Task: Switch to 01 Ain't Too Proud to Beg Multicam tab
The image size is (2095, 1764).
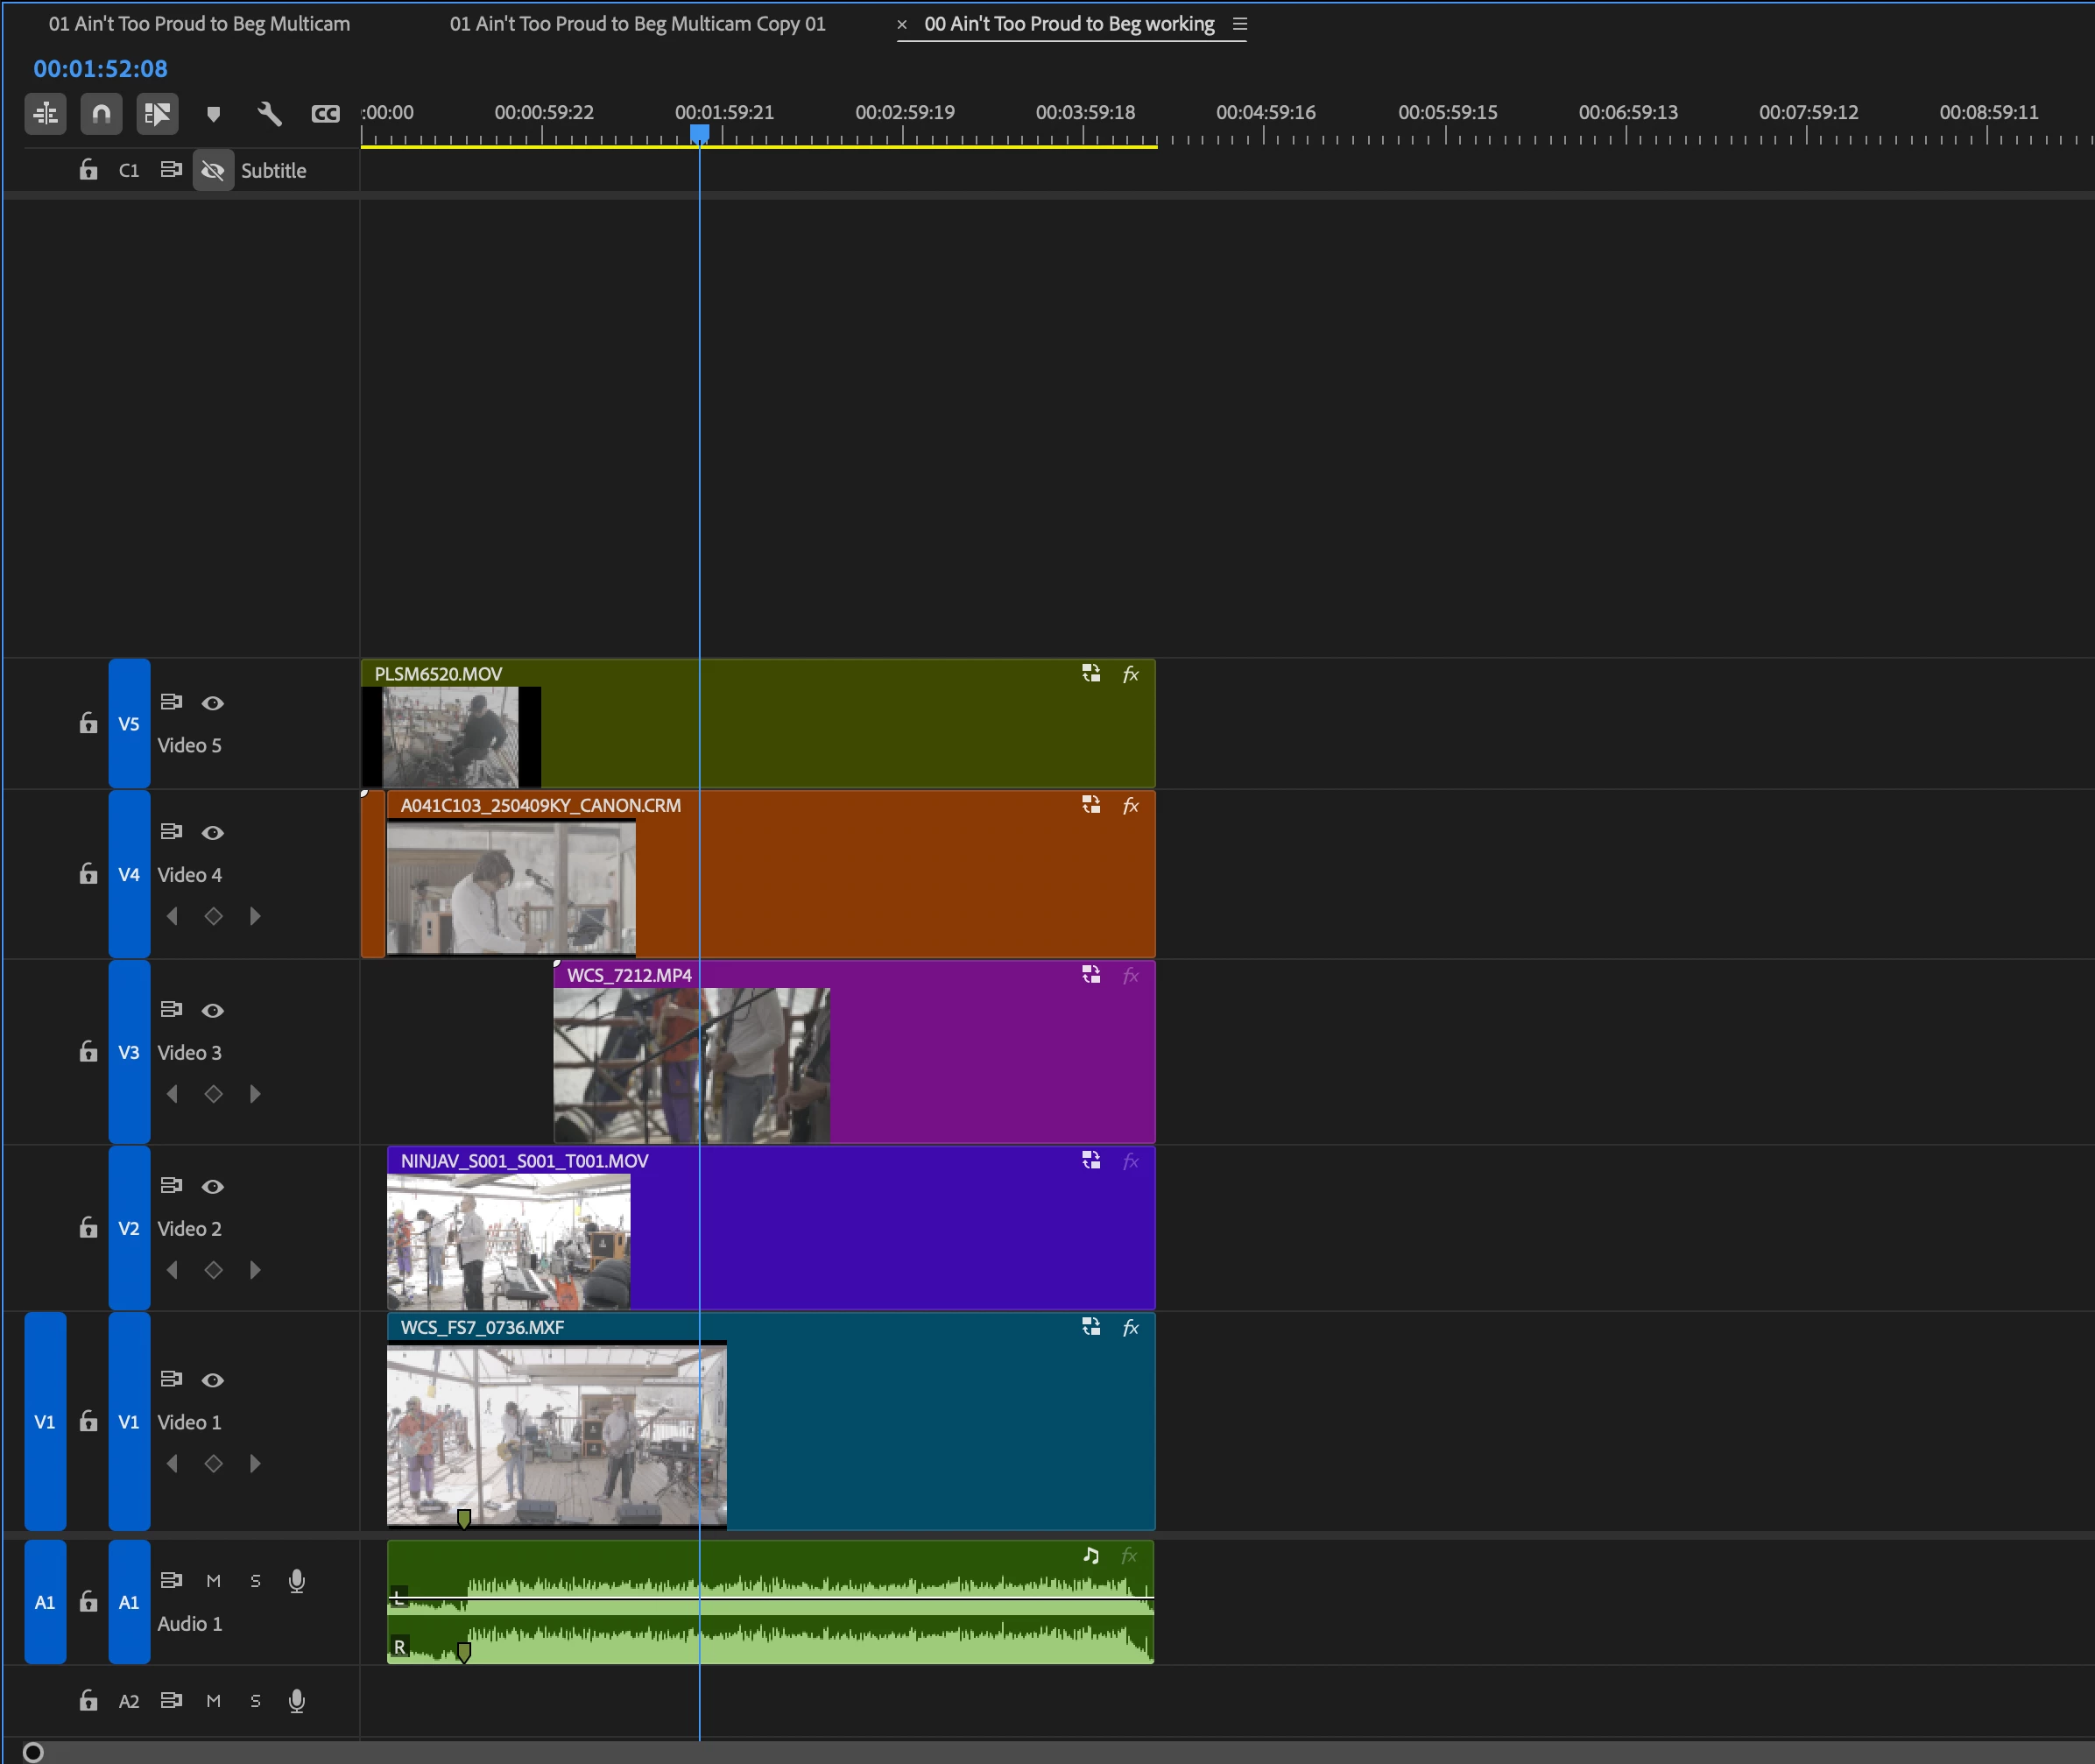Action: click(199, 24)
